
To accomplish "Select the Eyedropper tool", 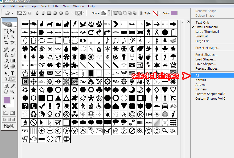I will pos(13,86).
